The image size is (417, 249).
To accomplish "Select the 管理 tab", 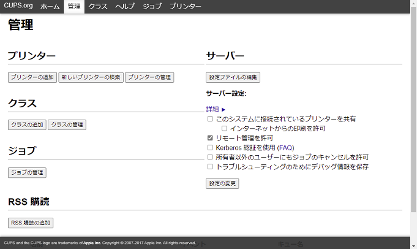I will (74, 6).
